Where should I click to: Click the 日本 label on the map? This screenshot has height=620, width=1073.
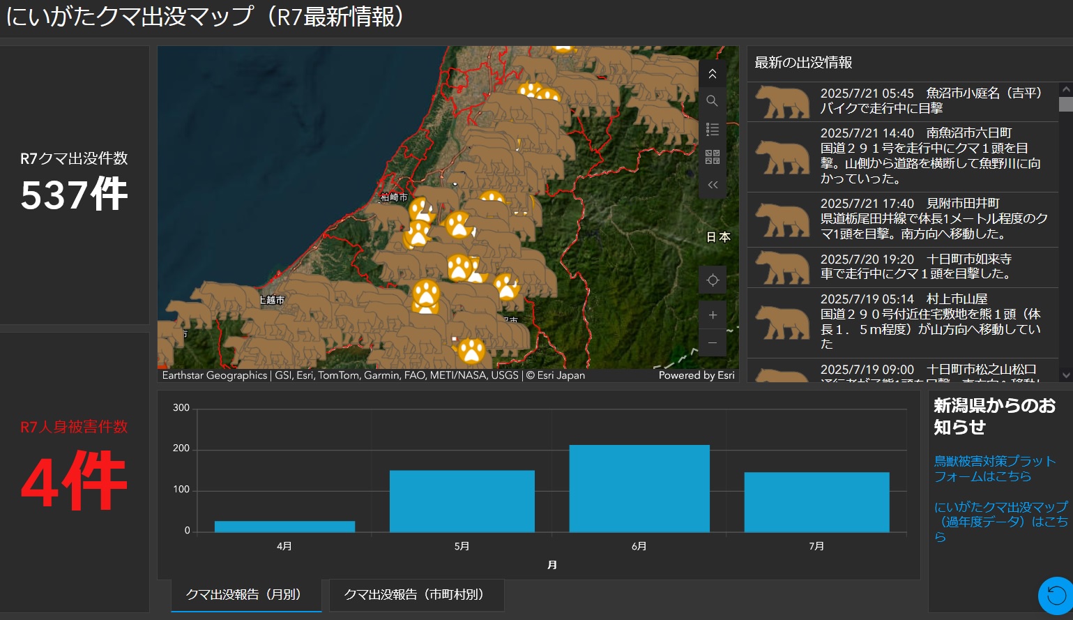tap(718, 237)
